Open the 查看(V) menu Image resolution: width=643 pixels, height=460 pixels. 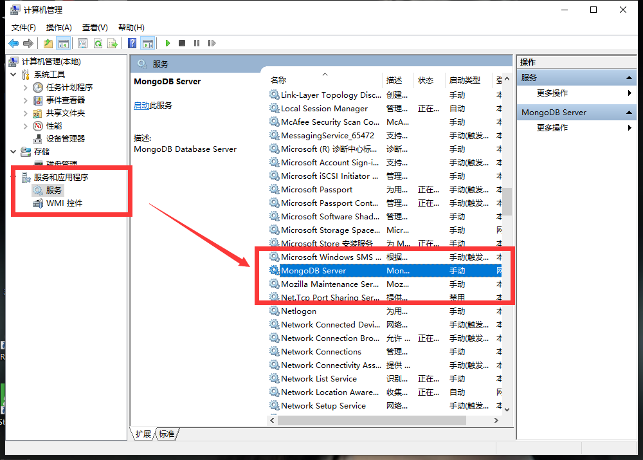[x=95, y=28]
